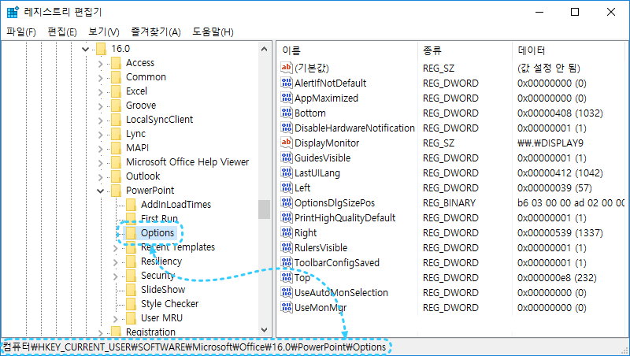
Task: Click the registry path in the status bar
Action: click(194, 347)
